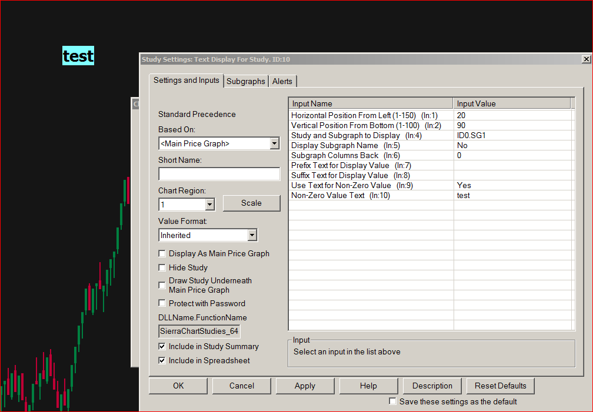Select the Settings and Inputs tab
Viewport: 593px width, 412px height.
186,81
